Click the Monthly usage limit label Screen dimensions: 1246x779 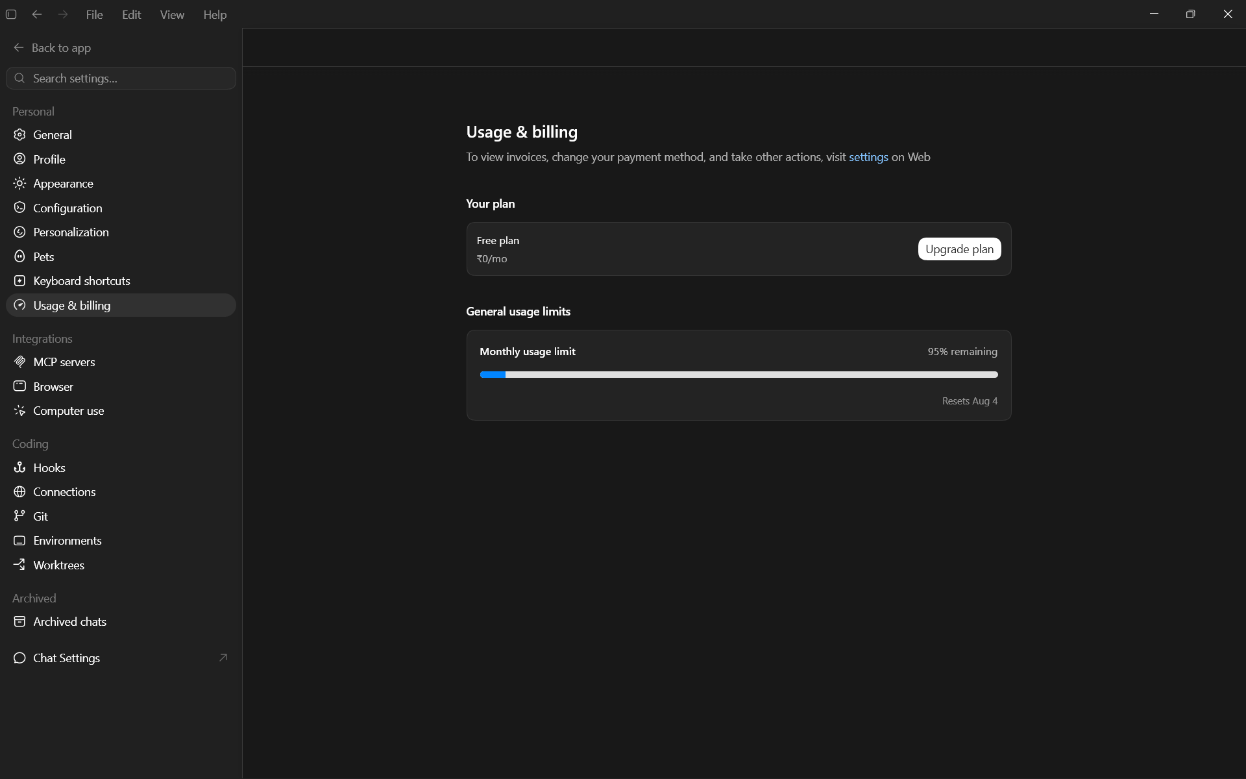point(528,351)
